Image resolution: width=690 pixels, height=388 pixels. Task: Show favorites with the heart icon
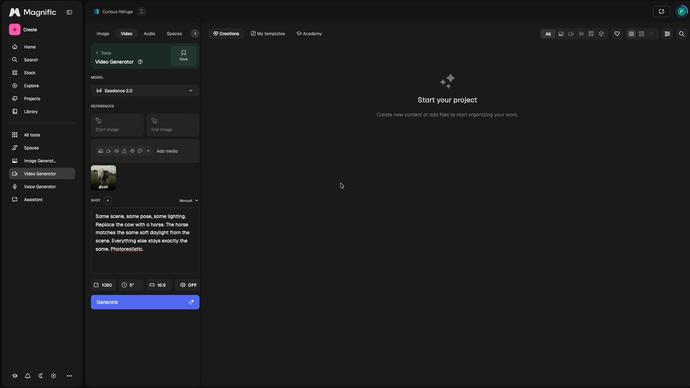click(x=617, y=34)
